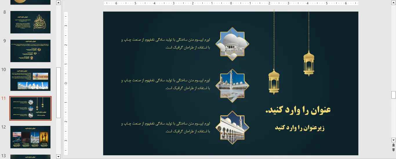
Task: Open slide 8 thumbnail with gold calligraphy
Action: pyautogui.click(x=30, y=22)
